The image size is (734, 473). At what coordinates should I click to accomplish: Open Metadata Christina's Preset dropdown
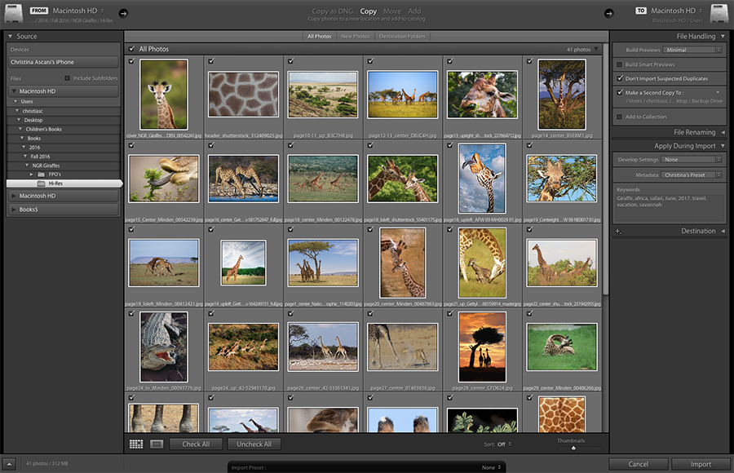click(x=692, y=175)
